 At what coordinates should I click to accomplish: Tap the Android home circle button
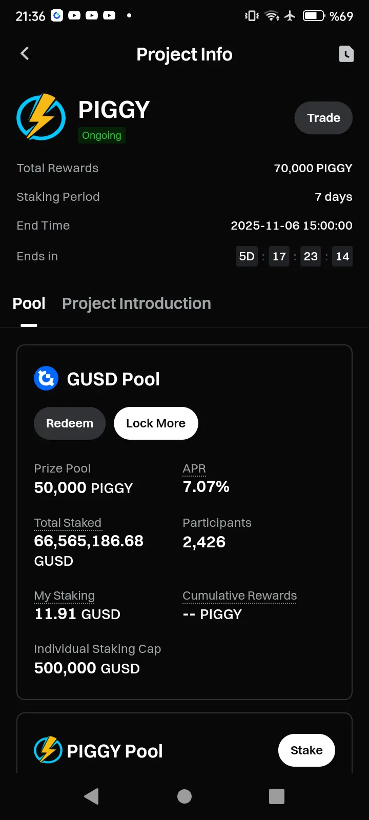(184, 796)
